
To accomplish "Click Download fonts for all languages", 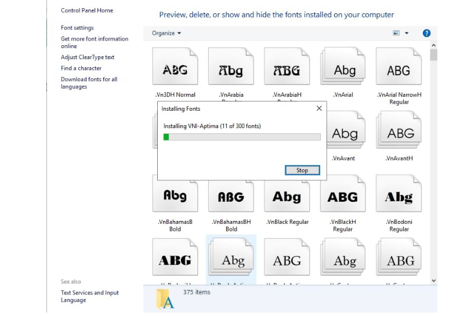I will tap(89, 83).
